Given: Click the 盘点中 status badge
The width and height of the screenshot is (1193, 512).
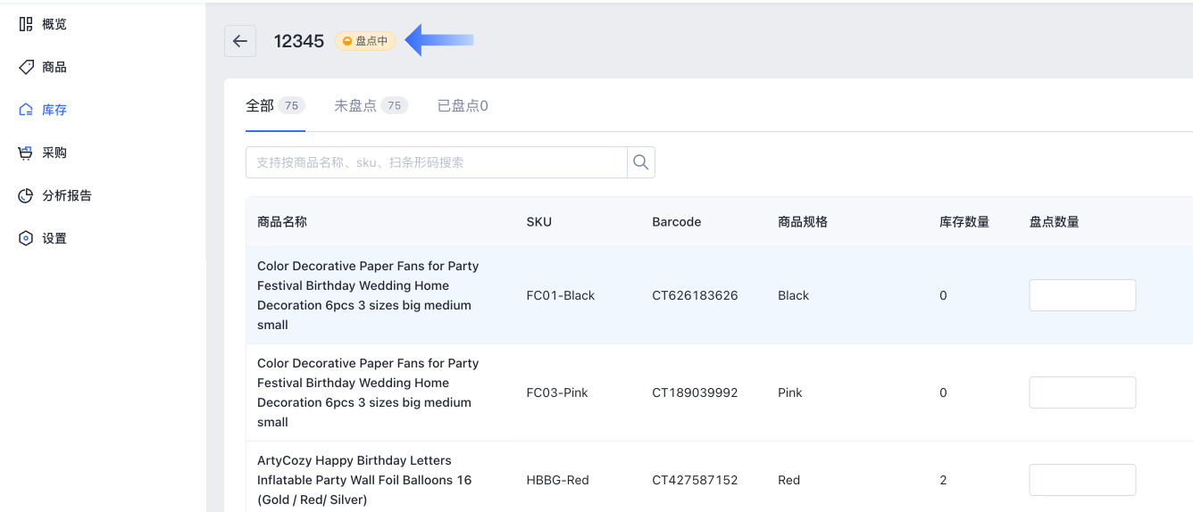Looking at the screenshot, I should tap(365, 41).
